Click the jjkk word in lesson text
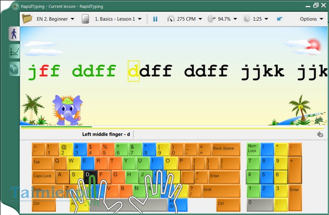 [263, 72]
